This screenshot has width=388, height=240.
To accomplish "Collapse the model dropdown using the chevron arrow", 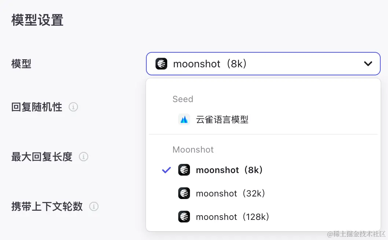I will tap(368, 64).
